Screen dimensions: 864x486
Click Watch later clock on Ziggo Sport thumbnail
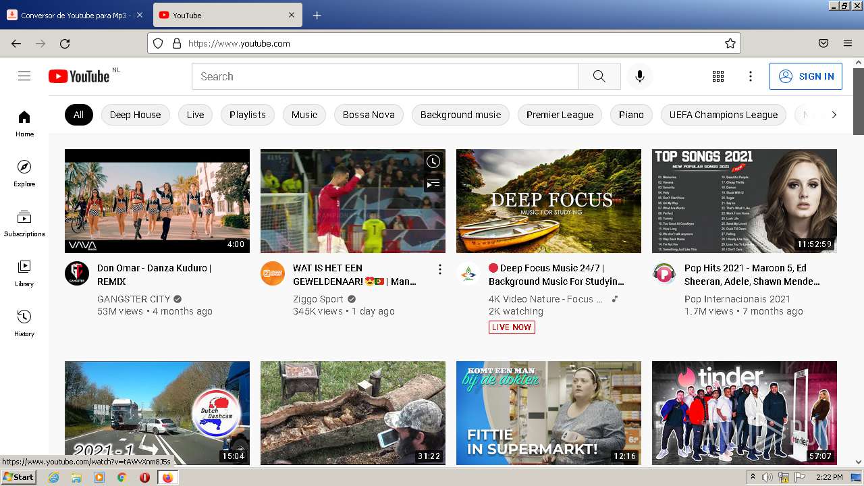tap(433, 161)
